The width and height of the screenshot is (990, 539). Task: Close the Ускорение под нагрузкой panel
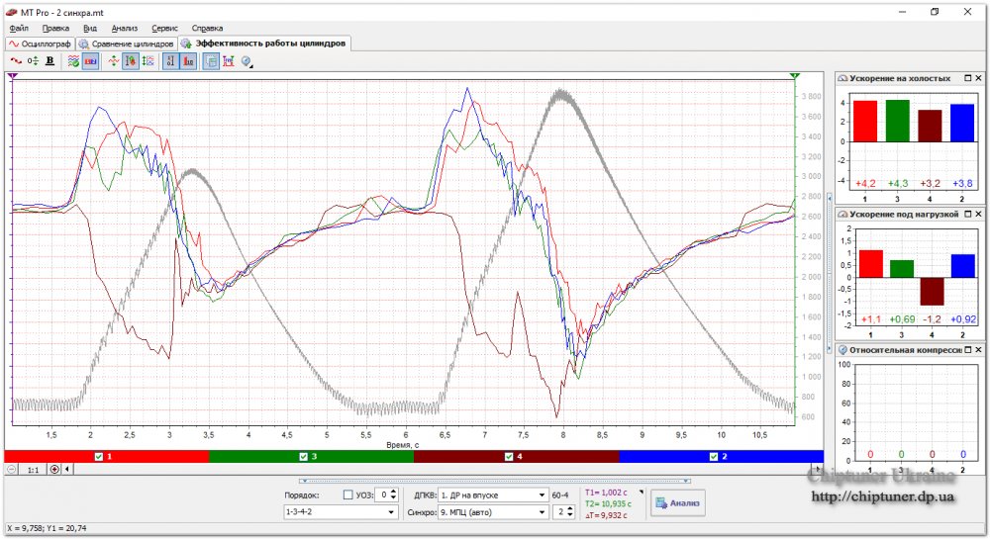tap(979, 215)
